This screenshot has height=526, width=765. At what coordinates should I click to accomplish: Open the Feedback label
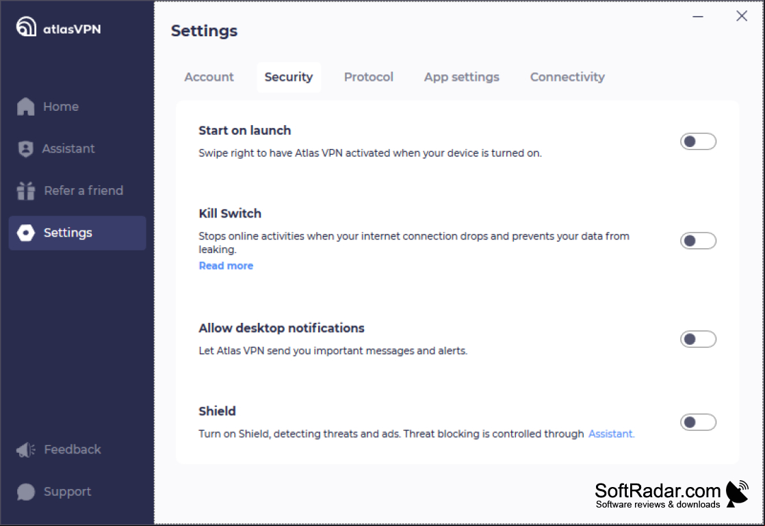pos(73,449)
